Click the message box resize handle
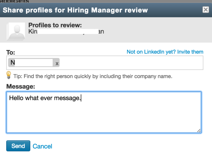Image resolution: width=212 pixels, height=159 pixels. (199, 131)
